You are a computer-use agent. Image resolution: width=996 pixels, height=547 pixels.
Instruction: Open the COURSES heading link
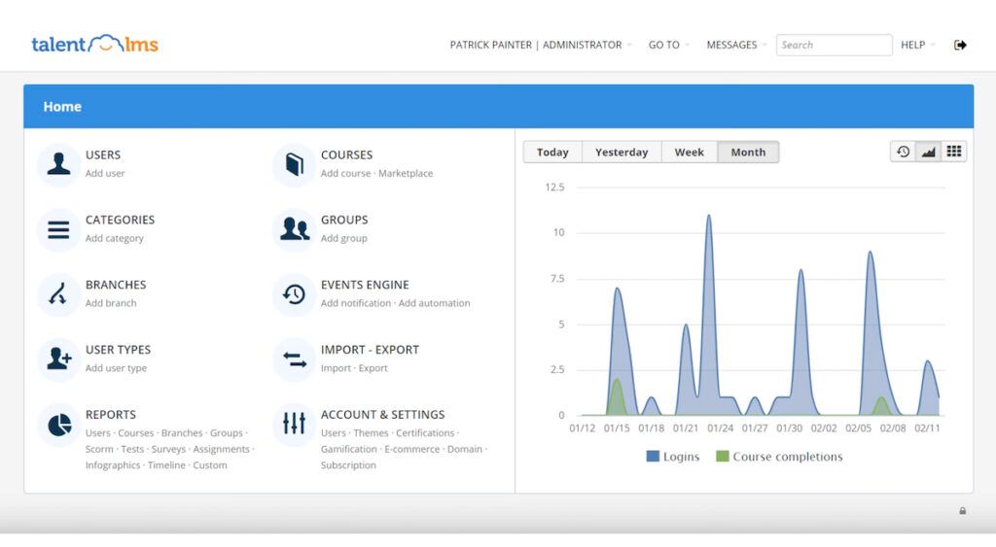pos(346,154)
